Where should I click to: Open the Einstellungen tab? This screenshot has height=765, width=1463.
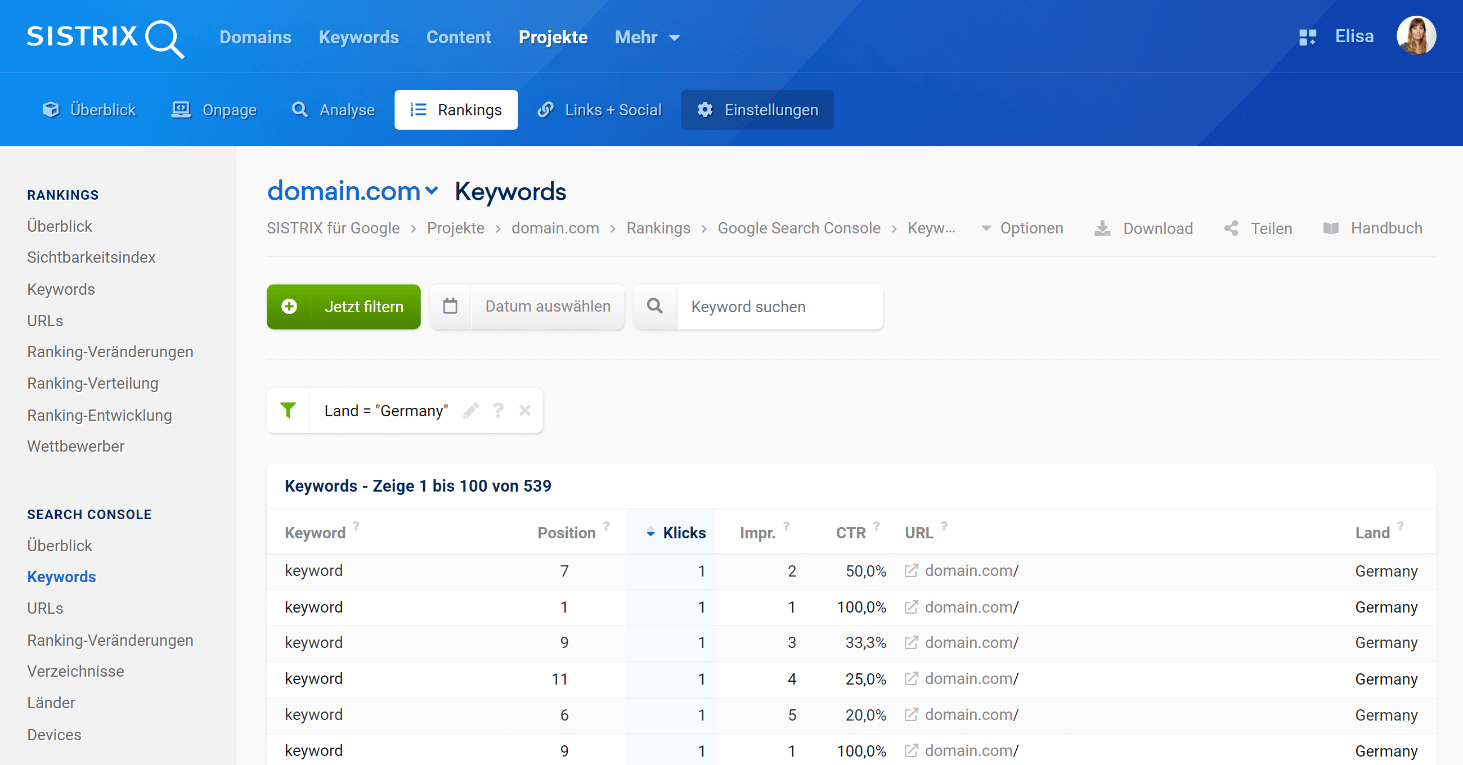[757, 110]
